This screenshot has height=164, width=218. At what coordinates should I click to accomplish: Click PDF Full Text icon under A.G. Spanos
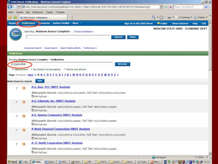(x=32, y=124)
